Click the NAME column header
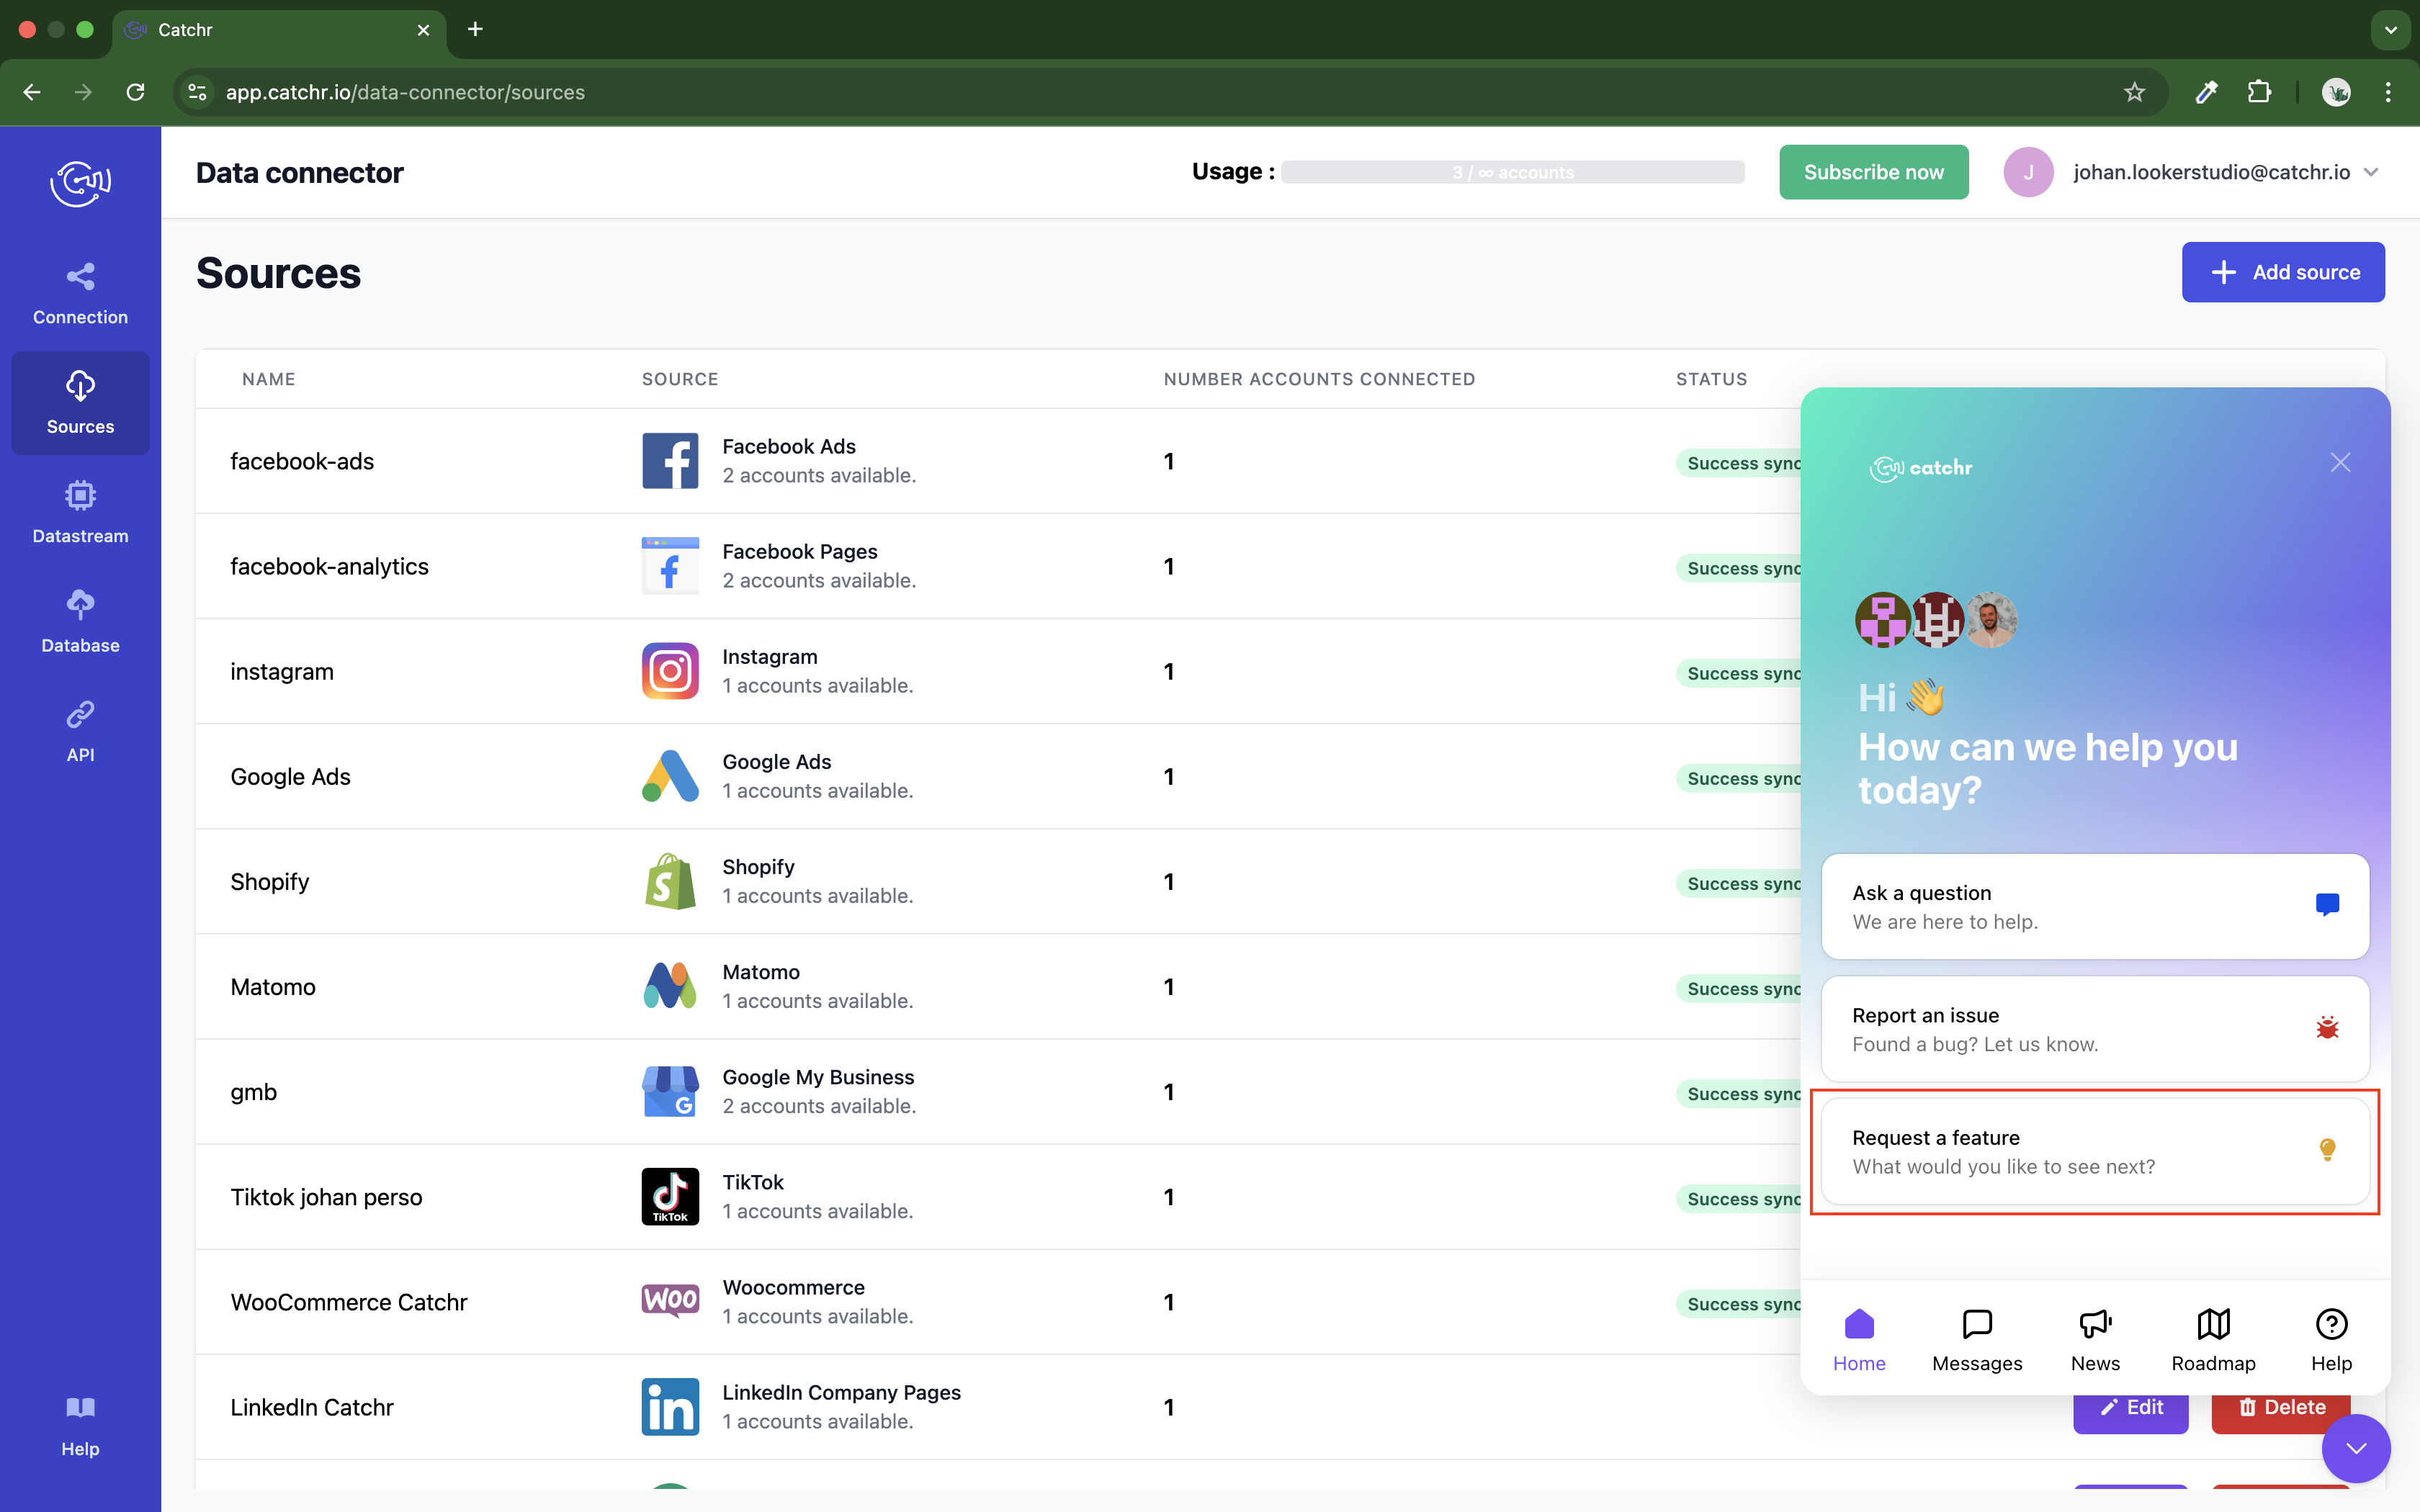Image resolution: width=2420 pixels, height=1512 pixels. (268, 379)
